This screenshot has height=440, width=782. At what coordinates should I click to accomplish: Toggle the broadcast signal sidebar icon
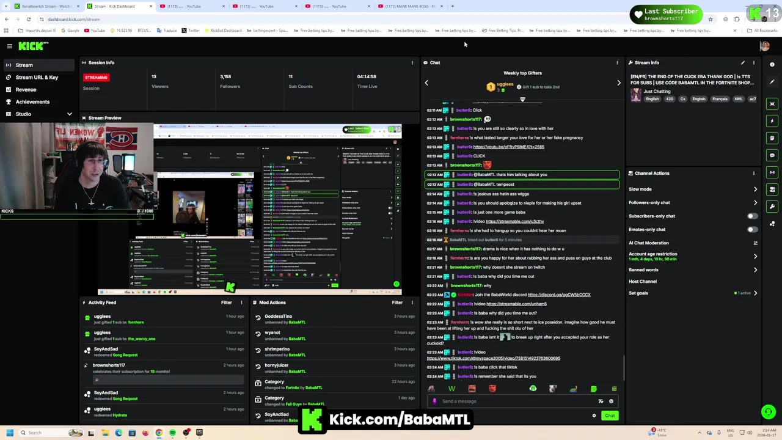(772, 172)
